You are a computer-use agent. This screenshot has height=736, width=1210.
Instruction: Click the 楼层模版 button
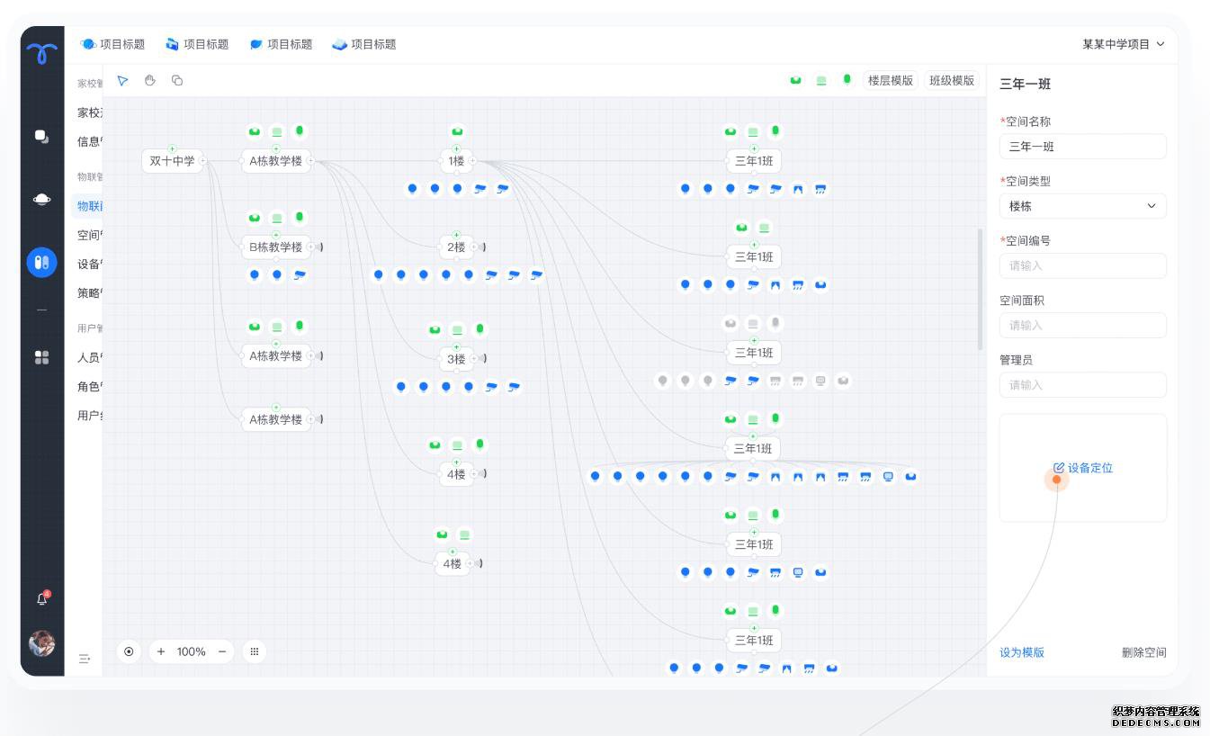pyautogui.click(x=891, y=80)
